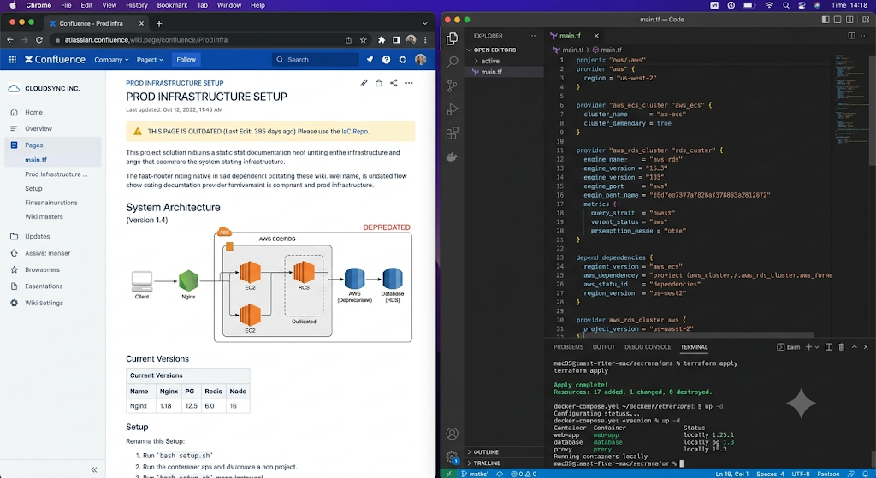Open Extensions view in VS Code
Image resolution: width=876 pixels, height=478 pixels.
tap(452, 133)
